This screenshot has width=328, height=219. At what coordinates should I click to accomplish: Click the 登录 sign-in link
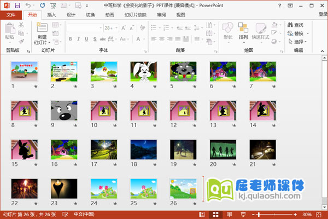pos(322,15)
